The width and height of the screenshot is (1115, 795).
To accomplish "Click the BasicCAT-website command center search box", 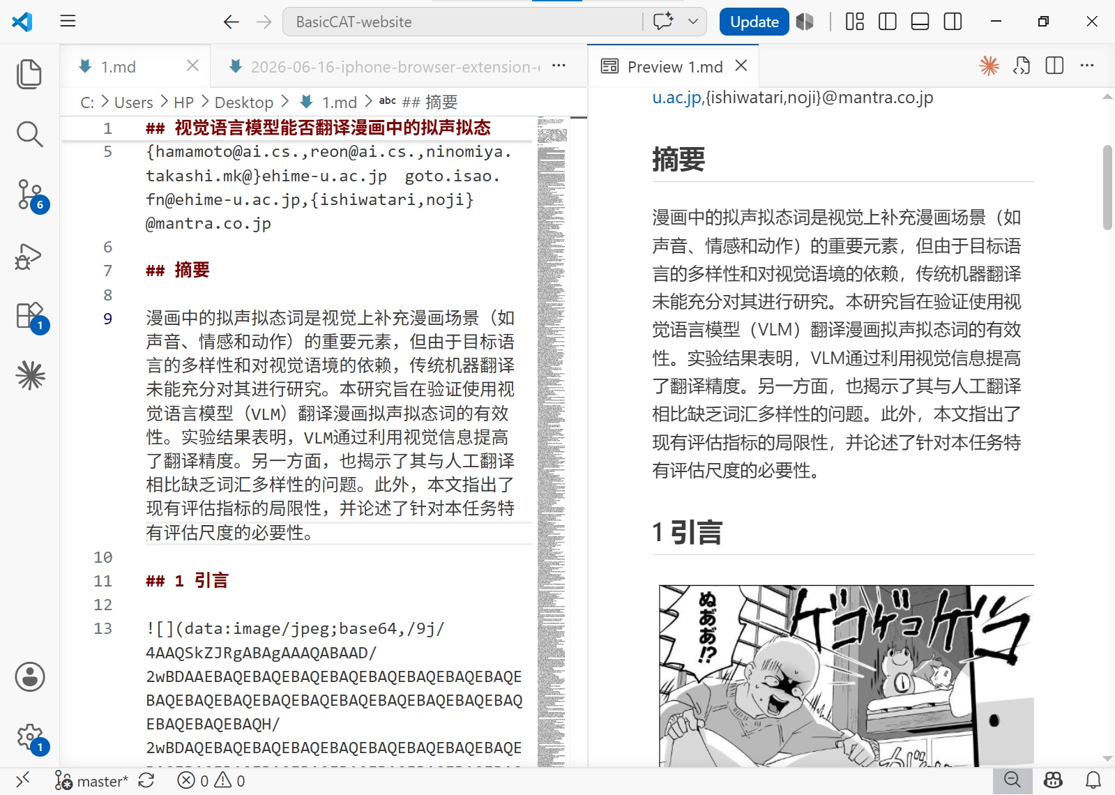I will tap(462, 22).
